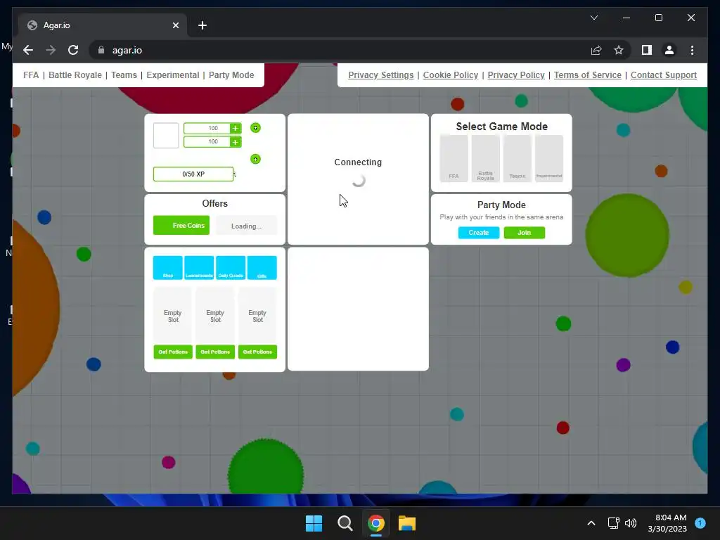
Task: Go back to the previous page
Action: (28, 50)
